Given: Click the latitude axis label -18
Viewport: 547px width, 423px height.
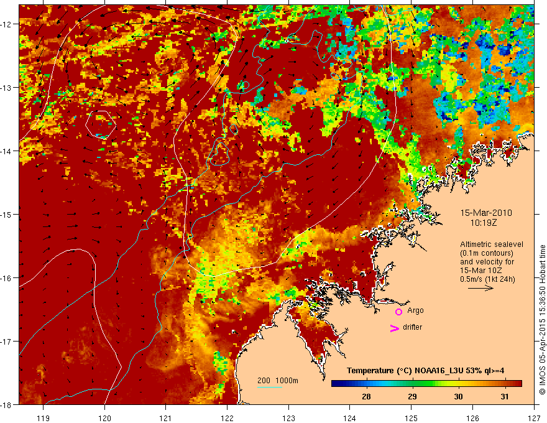Looking at the screenshot, I should tap(7, 405).
